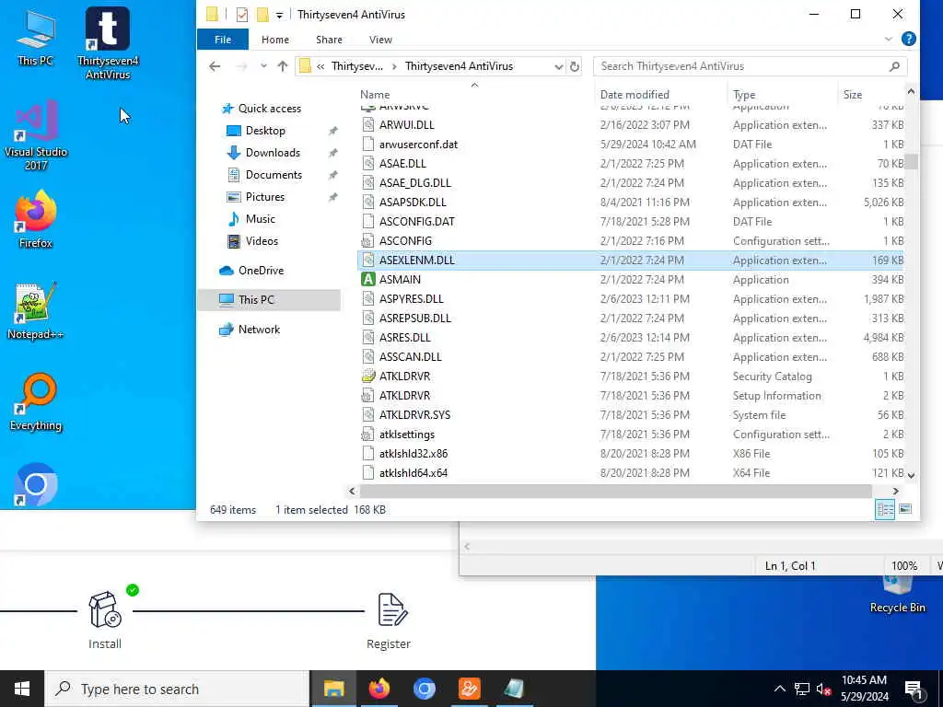Open Firefox from the taskbar
The height and width of the screenshot is (707, 943).
(x=378, y=689)
